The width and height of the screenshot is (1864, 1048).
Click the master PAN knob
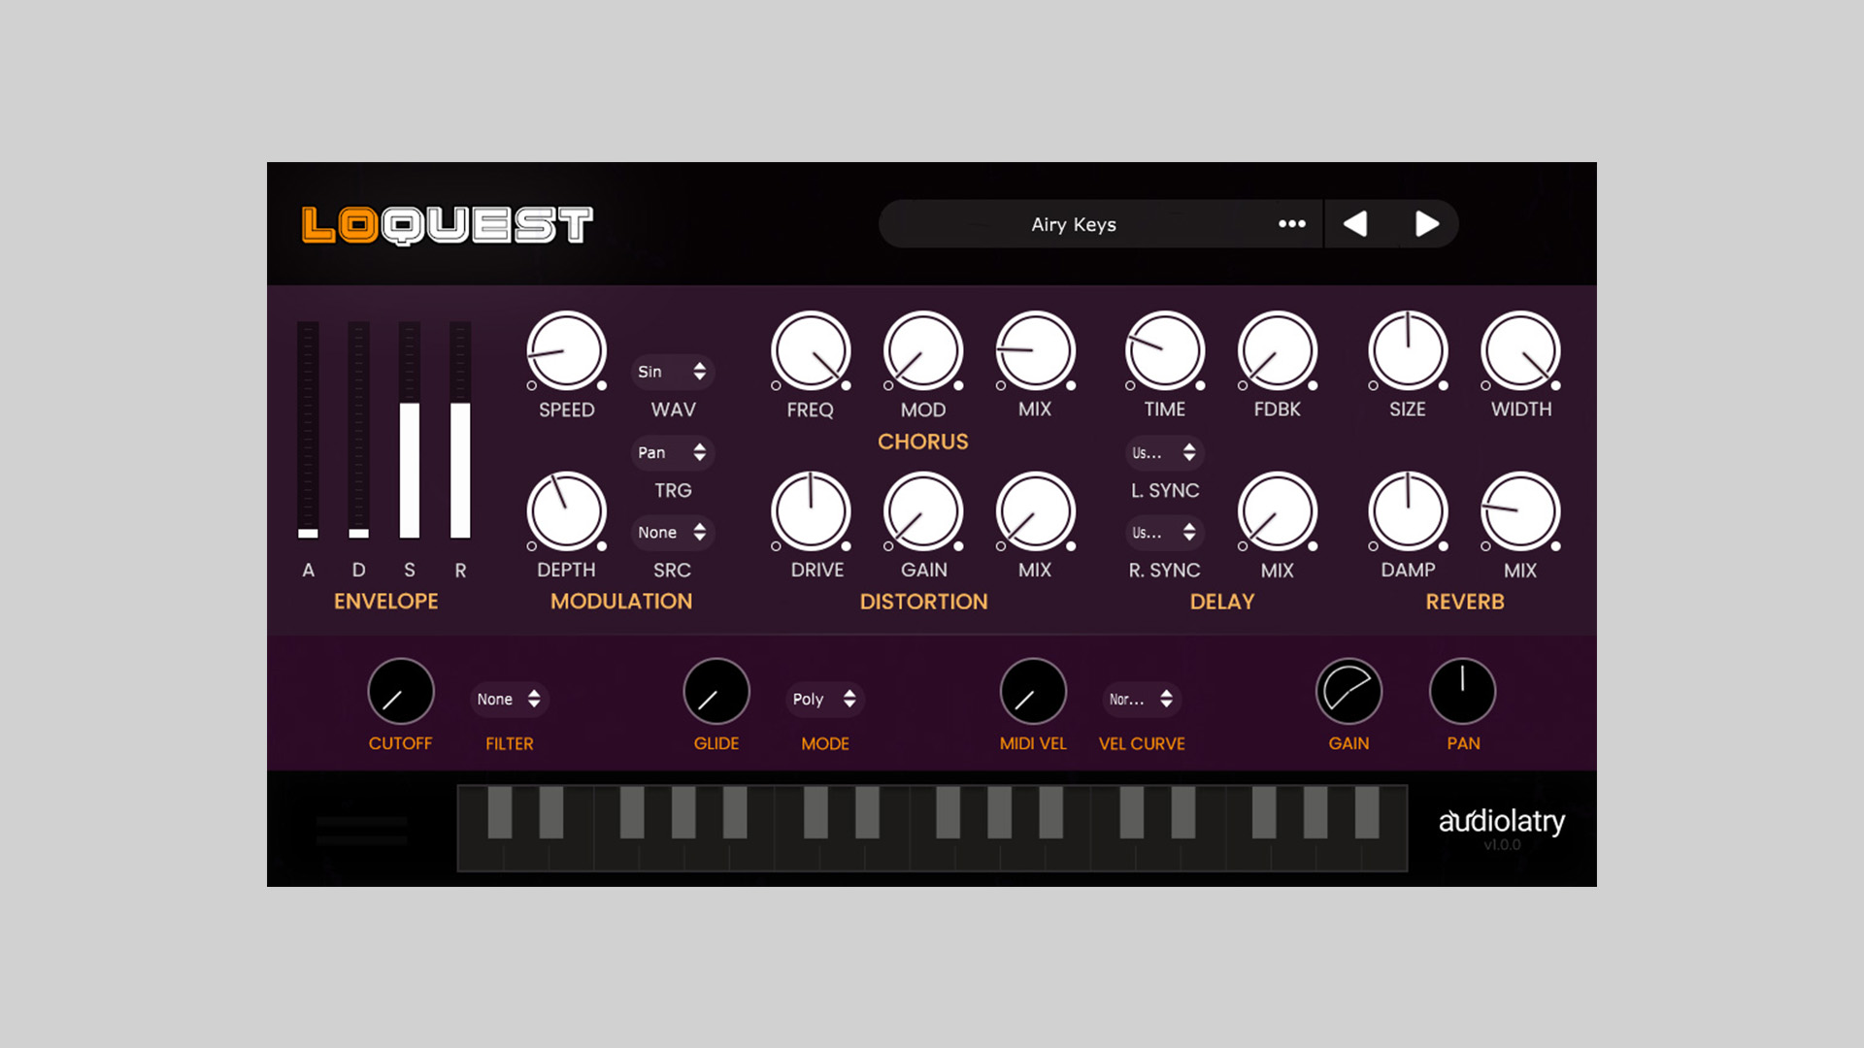pyautogui.click(x=1462, y=691)
